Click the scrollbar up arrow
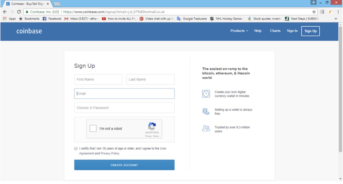Image resolution: width=343 pixels, height=184 pixels. click(x=341, y=25)
